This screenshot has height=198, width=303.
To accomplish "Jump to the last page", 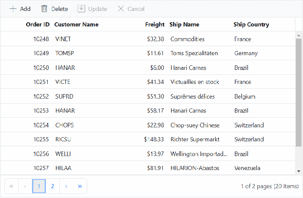I will tap(80, 186).
